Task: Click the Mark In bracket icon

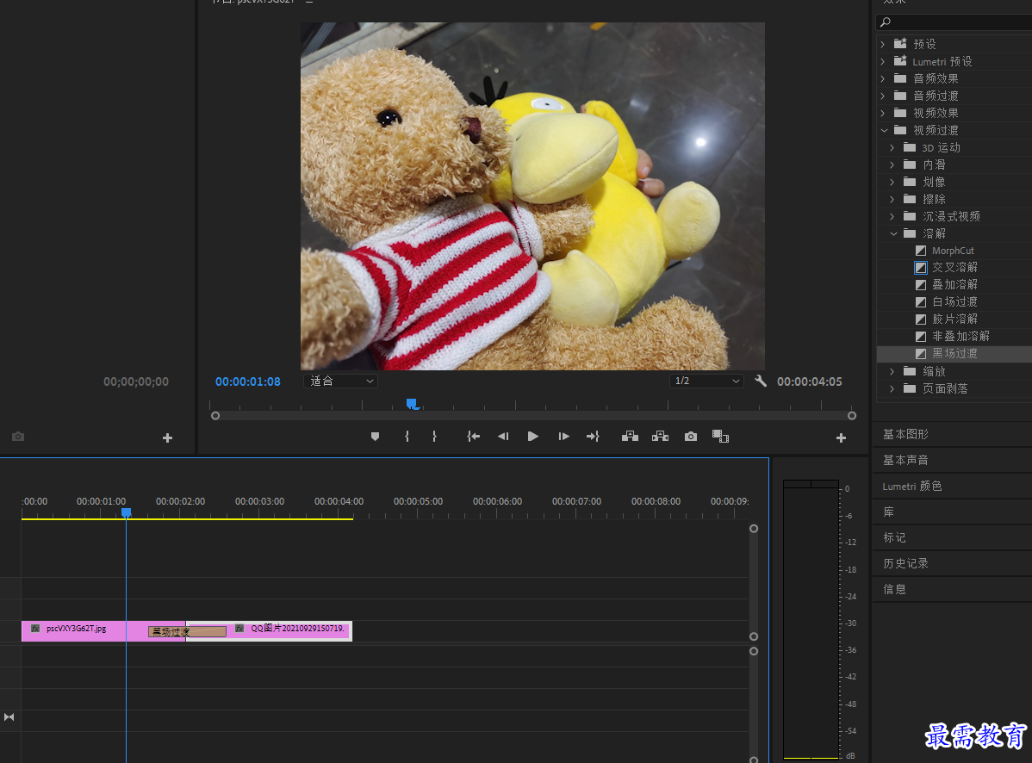Action: click(407, 437)
